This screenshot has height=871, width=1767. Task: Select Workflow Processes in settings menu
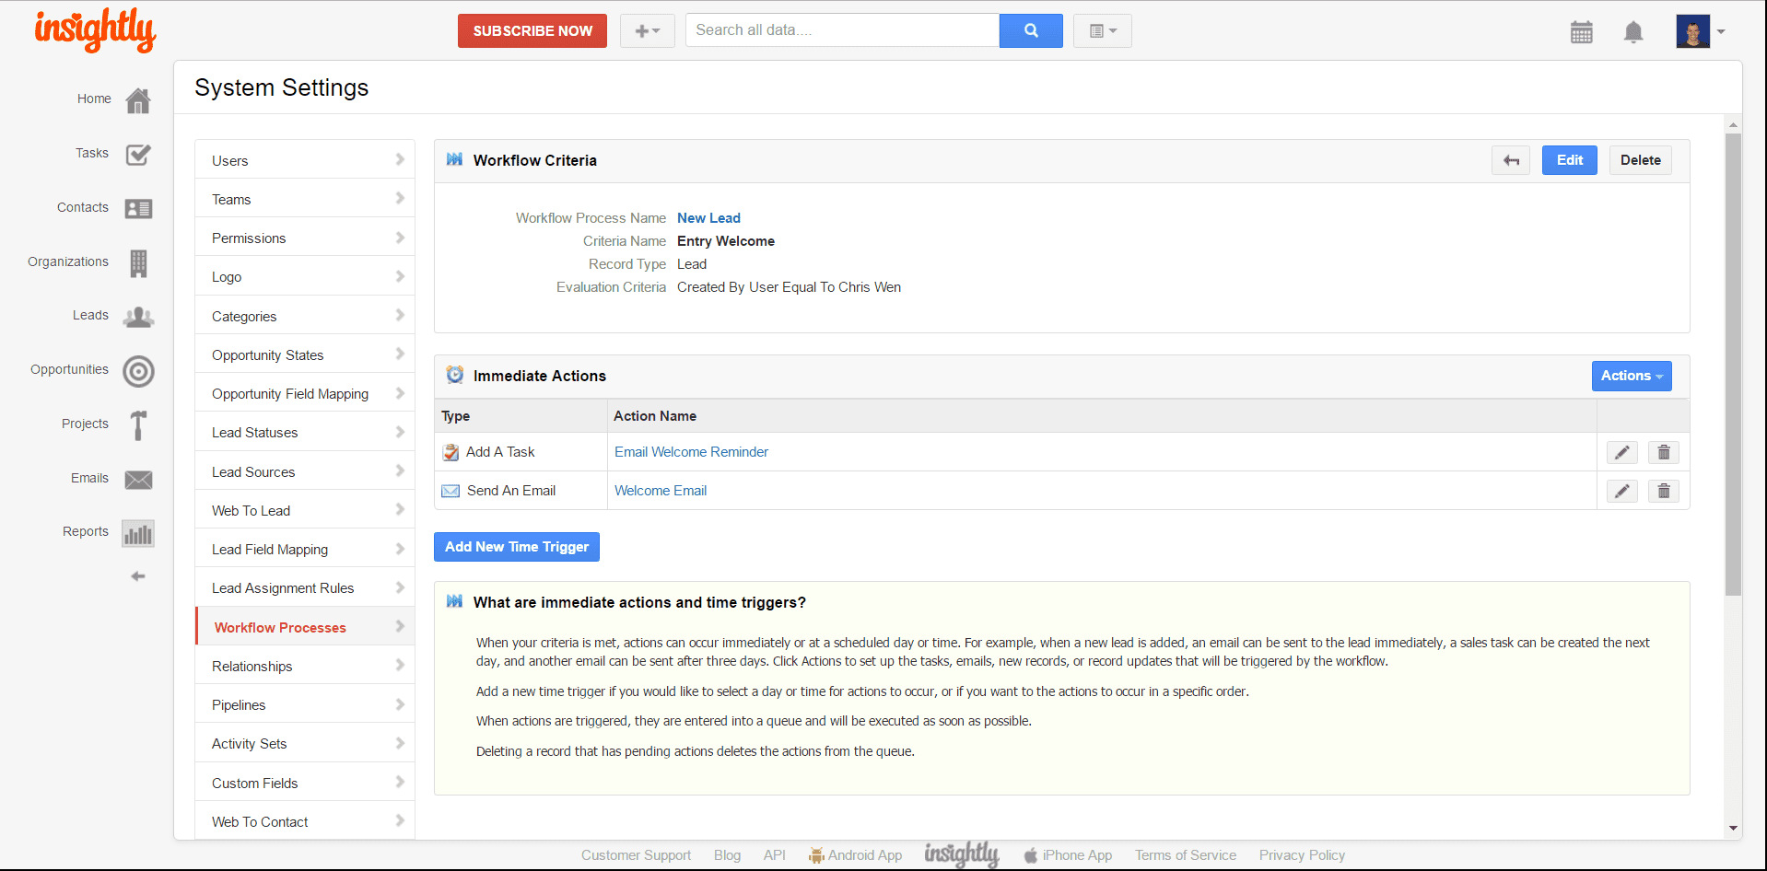pyautogui.click(x=305, y=627)
